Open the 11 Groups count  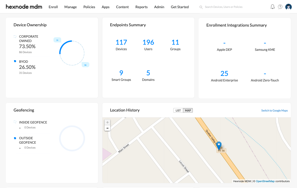coord(175,42)
